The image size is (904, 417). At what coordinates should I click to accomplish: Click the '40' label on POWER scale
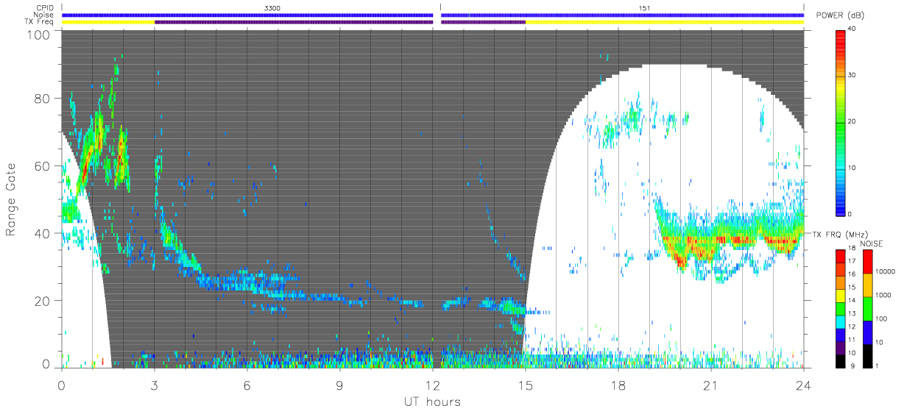853,29
